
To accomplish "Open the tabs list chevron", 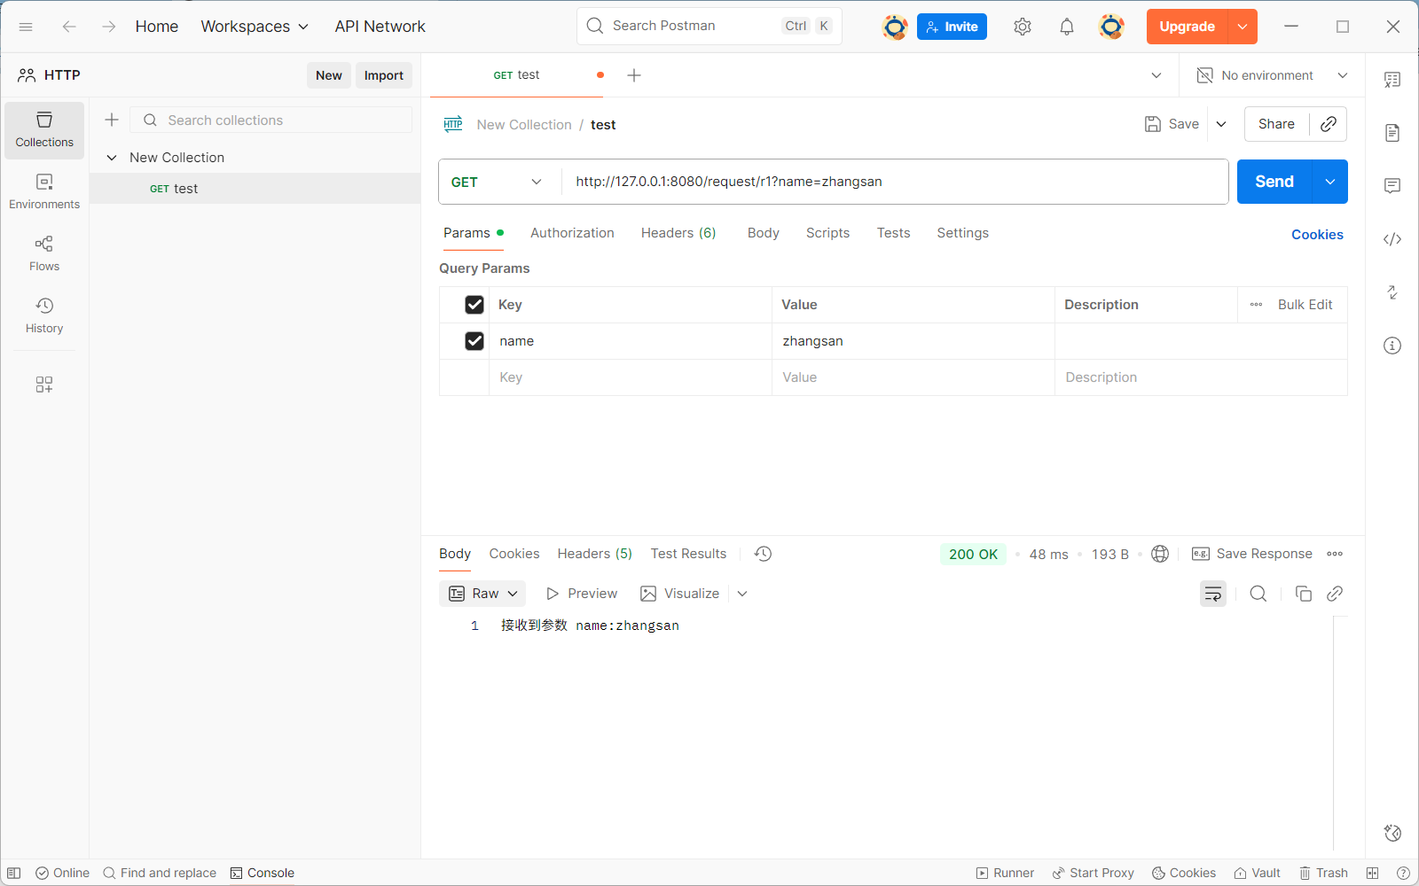I will click(1156, 75).
